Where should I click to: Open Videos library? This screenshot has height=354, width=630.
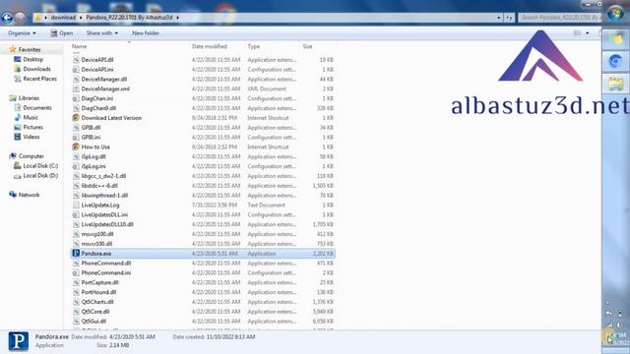(31, 137)
